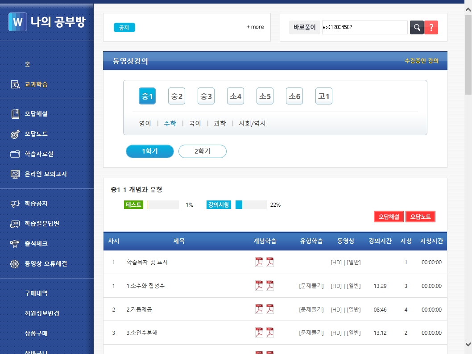472x354 pixels.
Task: Click the 바로풀이 input field
Action: click(x=364, y=27)
